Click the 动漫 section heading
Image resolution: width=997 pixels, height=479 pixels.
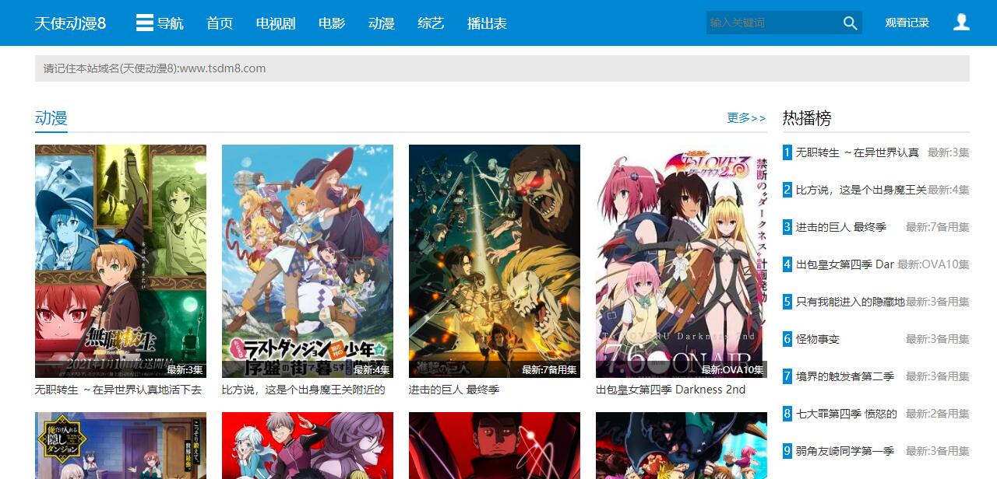tap(51, 118)
